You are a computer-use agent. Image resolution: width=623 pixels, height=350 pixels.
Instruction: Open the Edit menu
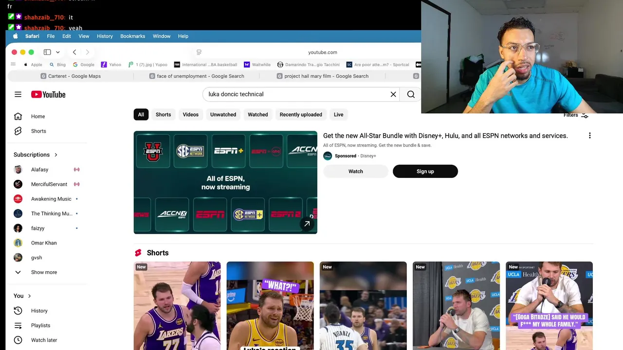[67, 36]
